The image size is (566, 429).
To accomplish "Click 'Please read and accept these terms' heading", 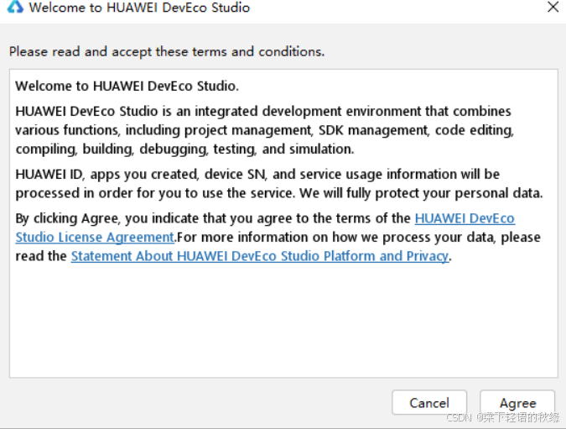I will 167,52.
